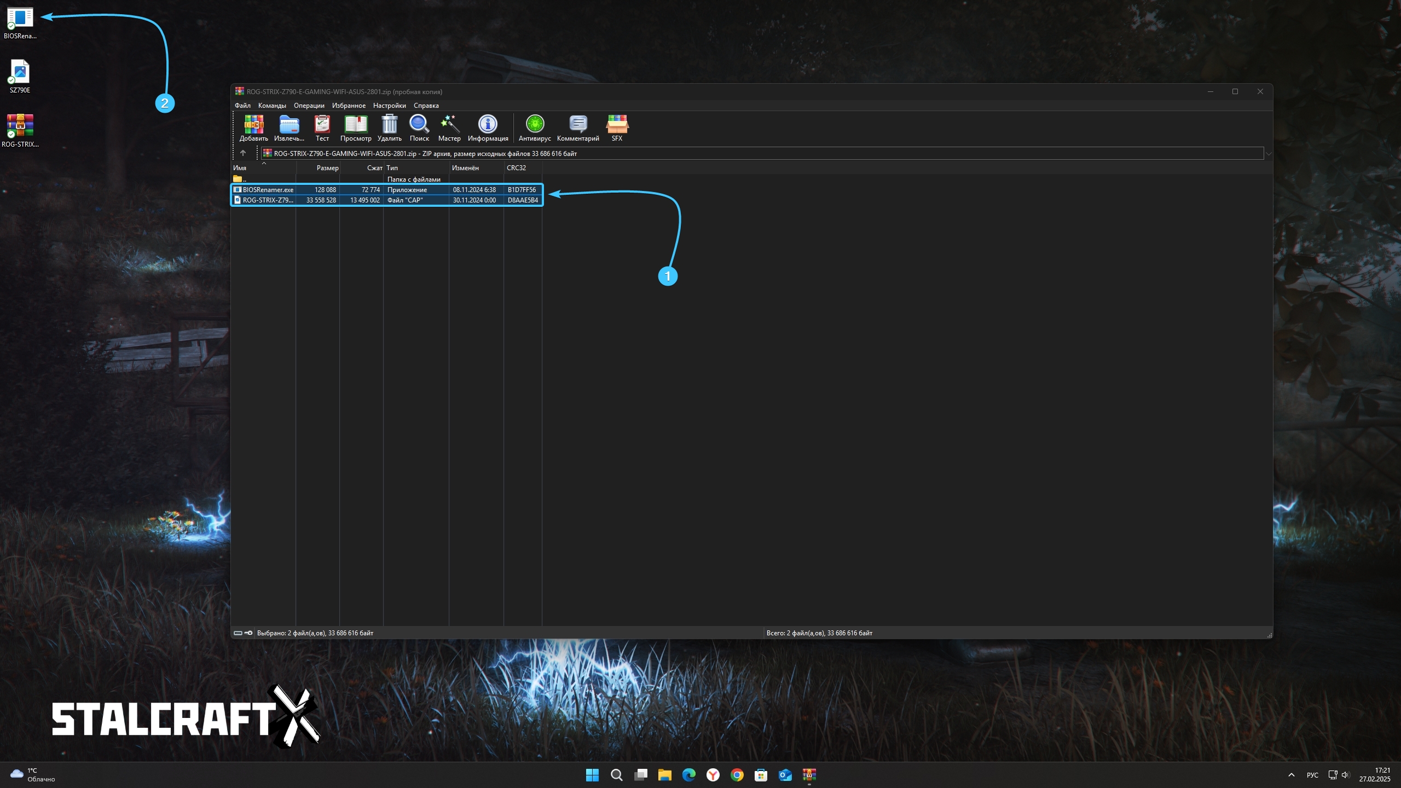1401x788 pixels.
Task: Select the ROG-STRIX... desktop archive icon
Action: (x=20, y=131)
